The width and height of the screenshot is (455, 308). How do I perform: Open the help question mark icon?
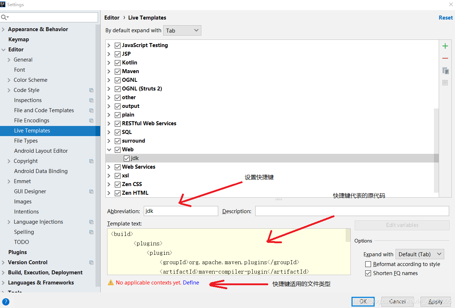(6, 301)
